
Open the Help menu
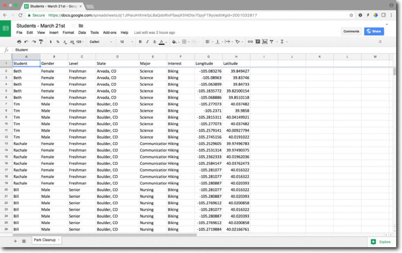coord(125,32)
